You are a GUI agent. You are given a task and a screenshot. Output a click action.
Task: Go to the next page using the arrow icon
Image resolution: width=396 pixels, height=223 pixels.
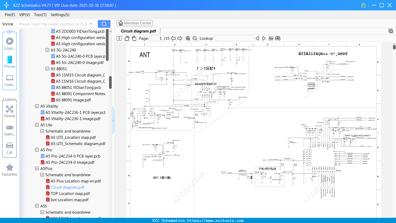[180, 38]
